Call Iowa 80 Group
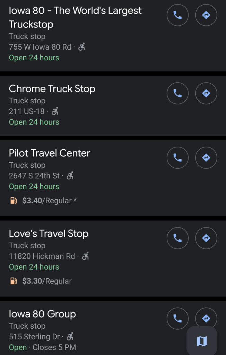226x355 pixels. tap(177, 318)
